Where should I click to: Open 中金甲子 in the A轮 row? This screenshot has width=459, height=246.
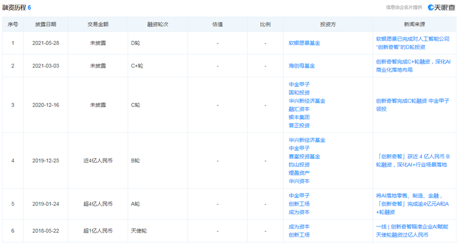(299, 196)
